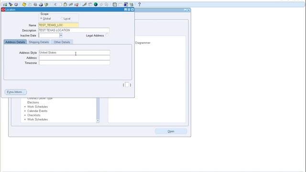Click the blue arrow toolbar icon
The height and width of the screenshot is (172, 306).
coord(126,4)
